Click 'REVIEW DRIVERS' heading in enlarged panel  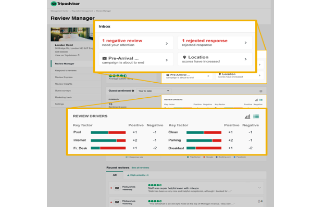coord(90,116)
